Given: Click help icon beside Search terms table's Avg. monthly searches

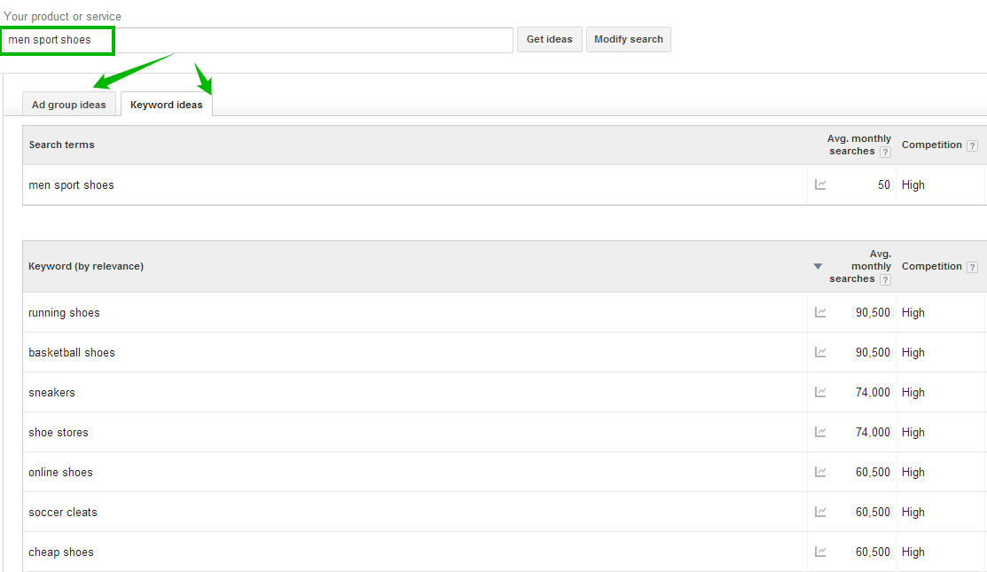Looking at the screenshot, I should click(x=885, y=152).
